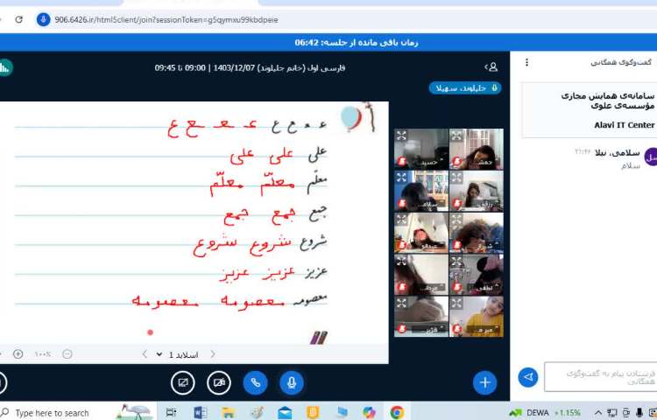Mute the microphone button
Image resolution: width=657 pixels, height=420 pixels.
click(292, 382)
